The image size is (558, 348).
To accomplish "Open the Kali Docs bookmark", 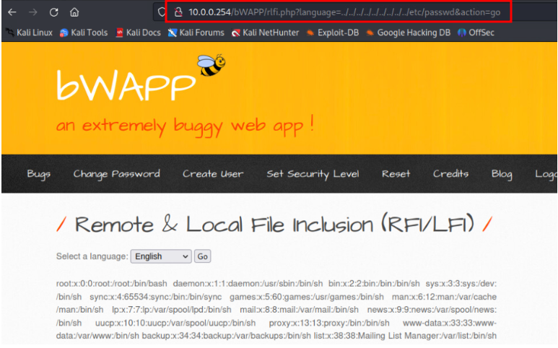I will [x=139, y=32].
